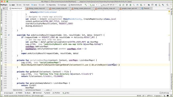Image resolution: width=173 pixels, height=97 pixels.
Task: Switch to the activity_display_map.xml tab
Action: [106, 8]
